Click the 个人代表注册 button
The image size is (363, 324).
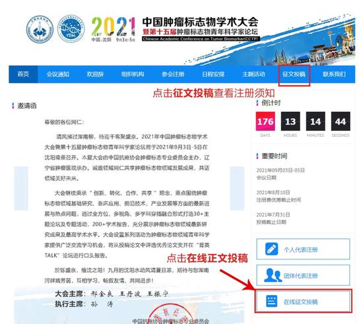[x=303, y=249]
